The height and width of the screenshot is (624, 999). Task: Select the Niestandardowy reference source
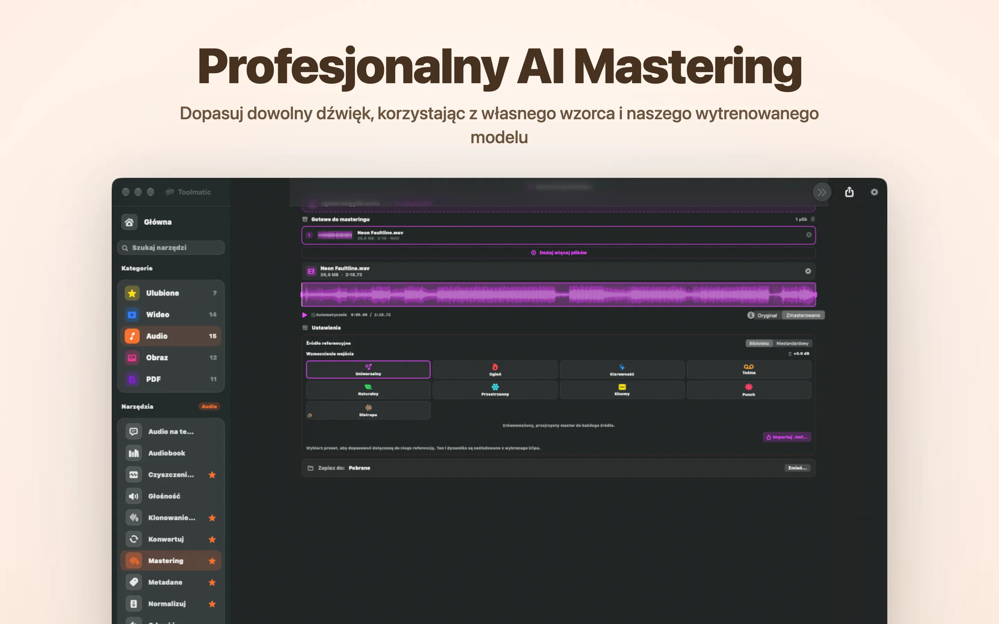coord(792,343)
